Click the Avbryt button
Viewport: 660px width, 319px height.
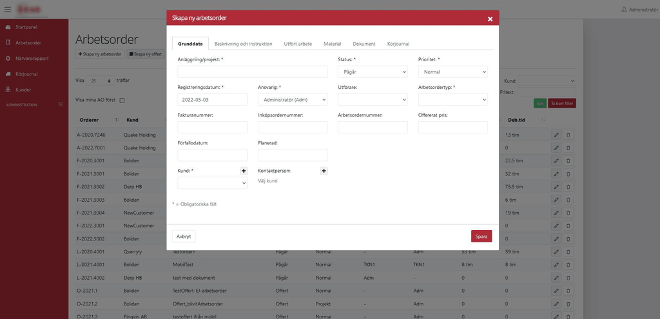pos(184,237)
